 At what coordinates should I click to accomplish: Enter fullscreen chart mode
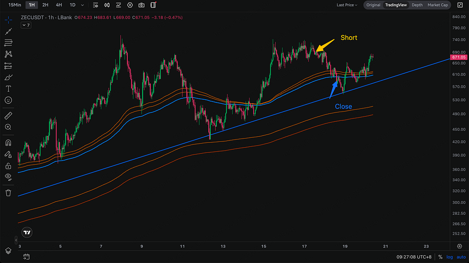(x=460, y=5)
